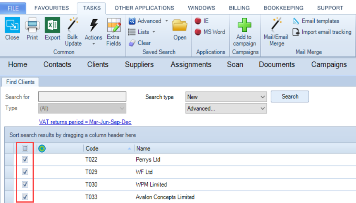Open the Bulk Update wizard

pos(73,25)
